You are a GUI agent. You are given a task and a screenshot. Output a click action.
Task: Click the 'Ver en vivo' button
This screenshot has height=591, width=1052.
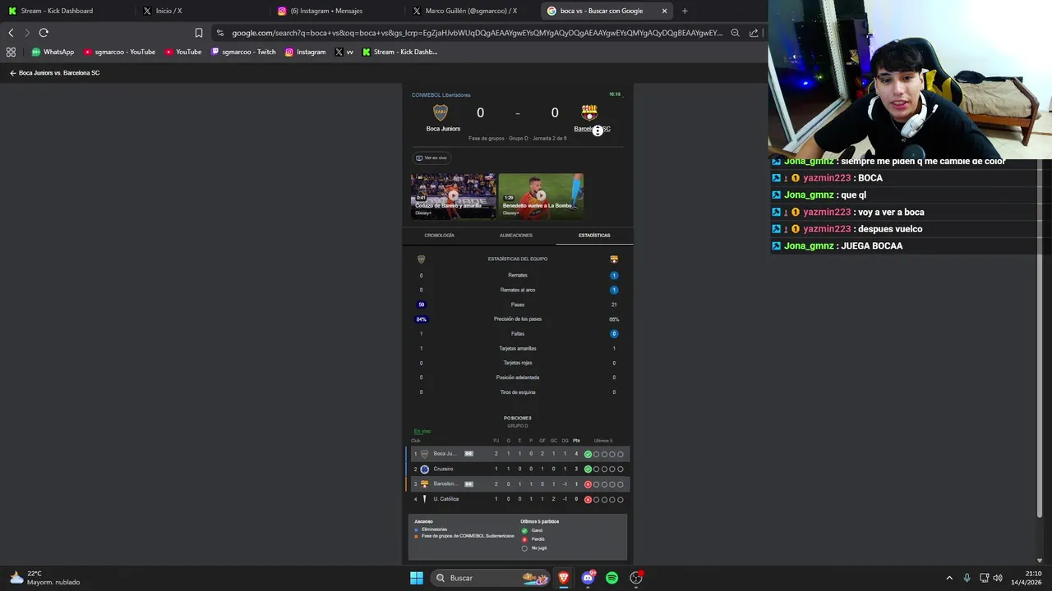click(x=431, y=158)
